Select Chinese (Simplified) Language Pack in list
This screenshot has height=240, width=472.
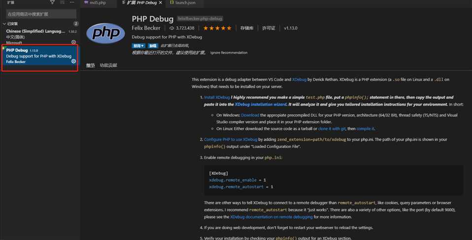(40, 37)
